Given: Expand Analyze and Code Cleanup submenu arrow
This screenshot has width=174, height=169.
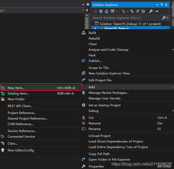Looking at the screenshot, I should pyautogui.click(x=173, y=49).
